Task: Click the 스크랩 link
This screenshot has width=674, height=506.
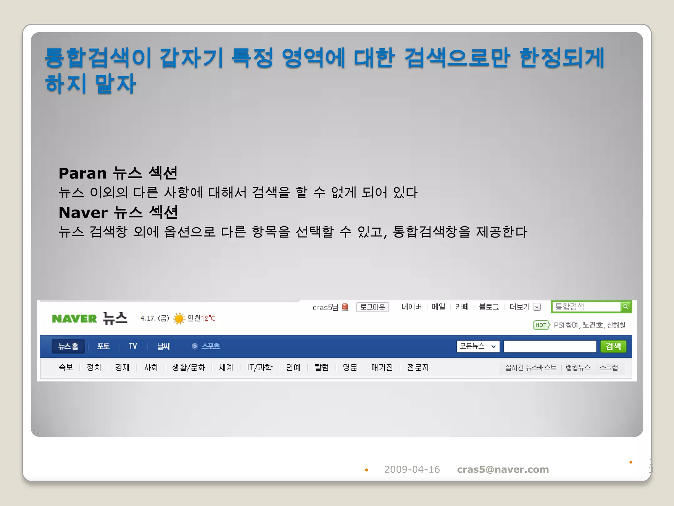Action: coord(609,368)
